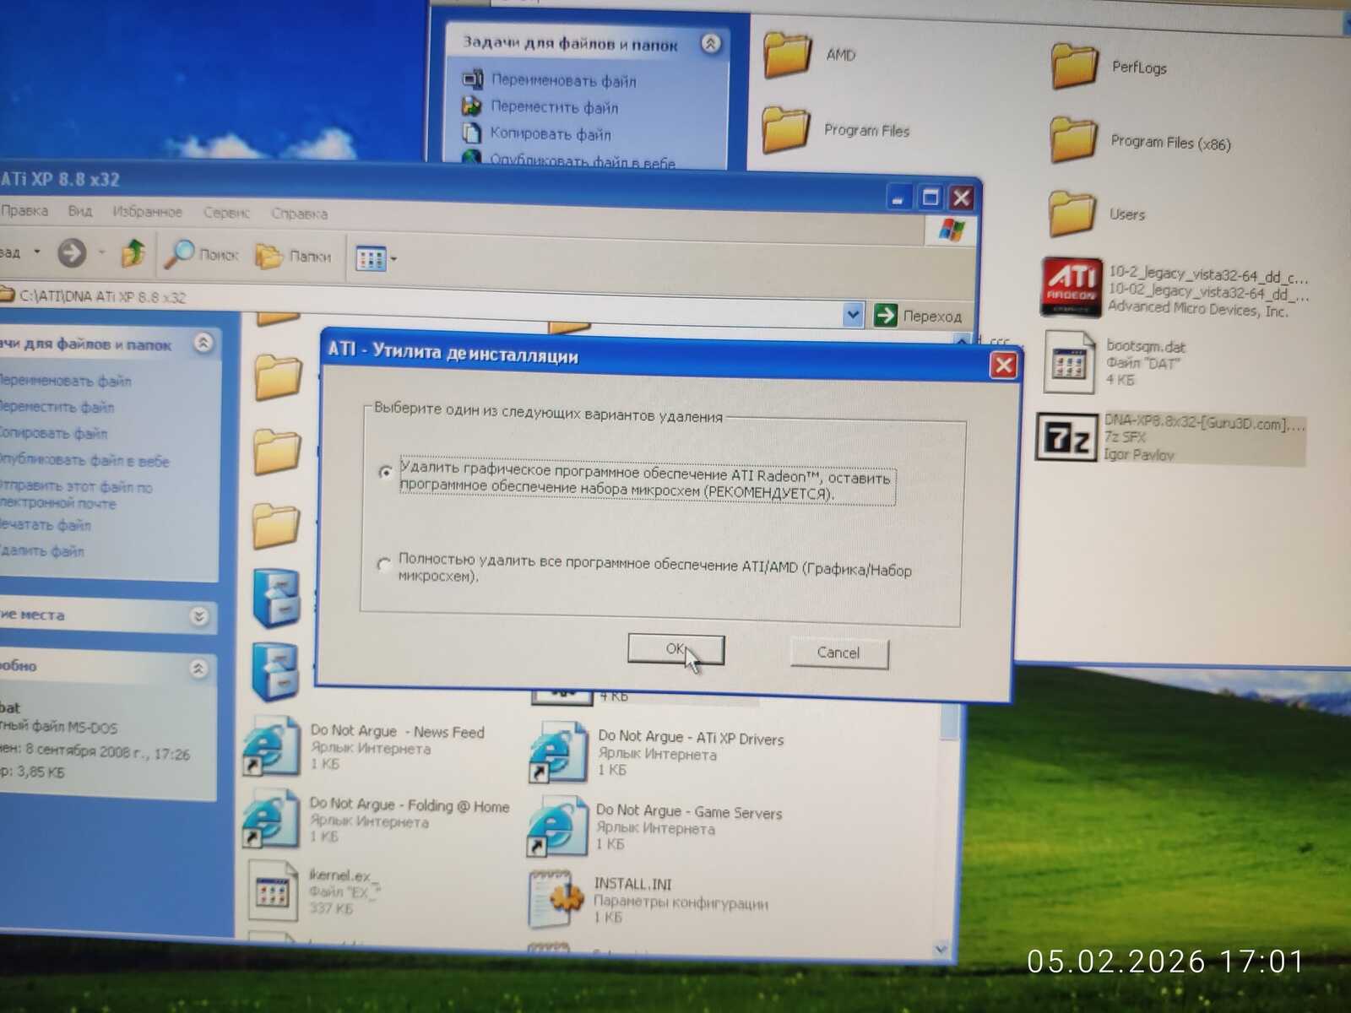Select the ikernel.ex_ file icon
The height and width of the screenshot is (1013, 1351).
click(x=273, y=891)
